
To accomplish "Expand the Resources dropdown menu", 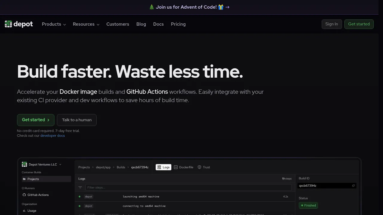I will coord(86,24).
